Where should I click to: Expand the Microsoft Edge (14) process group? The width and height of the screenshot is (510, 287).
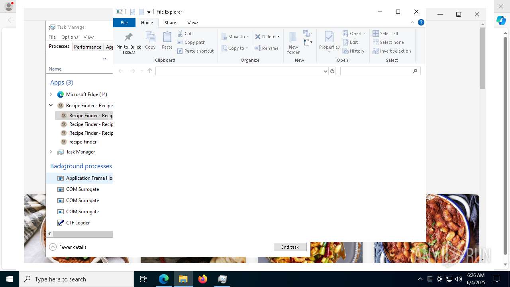(51, 94)
